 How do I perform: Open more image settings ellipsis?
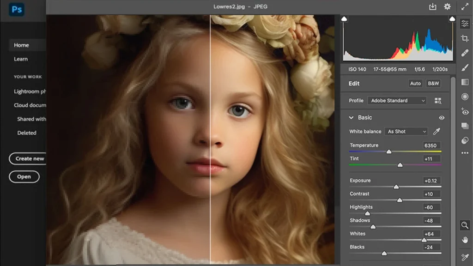click(465, 153)
